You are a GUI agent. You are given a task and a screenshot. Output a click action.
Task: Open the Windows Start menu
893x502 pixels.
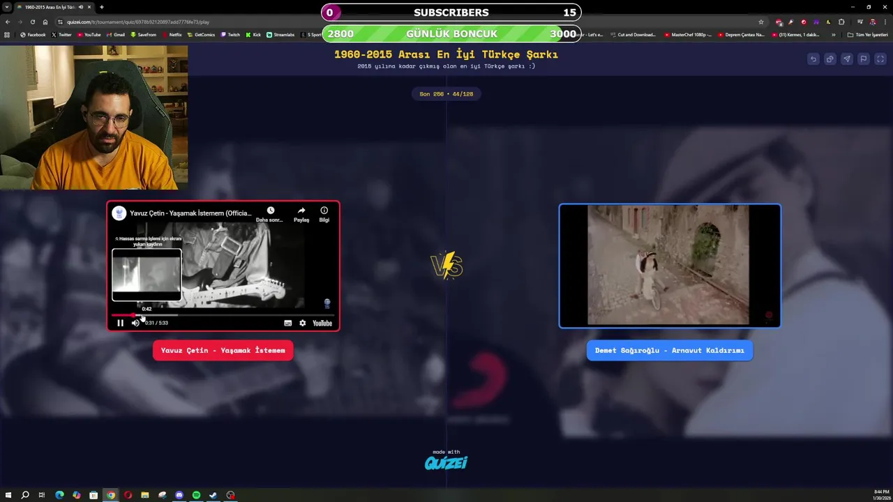pos(8,495)
